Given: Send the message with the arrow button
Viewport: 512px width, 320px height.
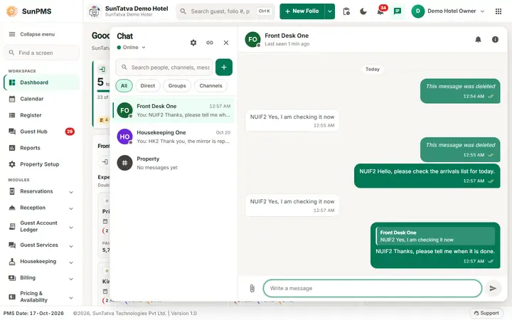Looking at the screenshot, I should coord(493,288).
